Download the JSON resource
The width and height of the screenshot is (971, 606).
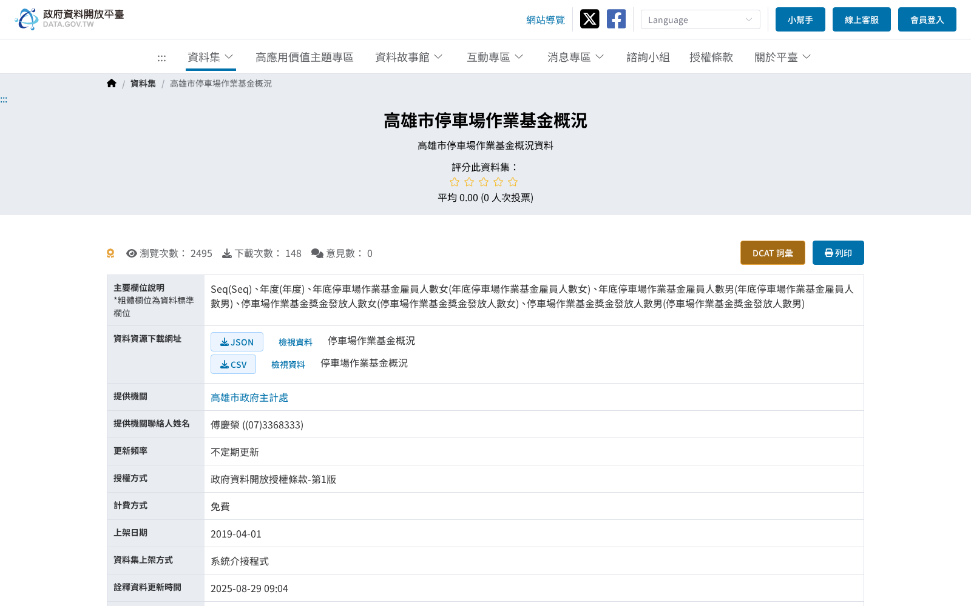tap(237, 342)
